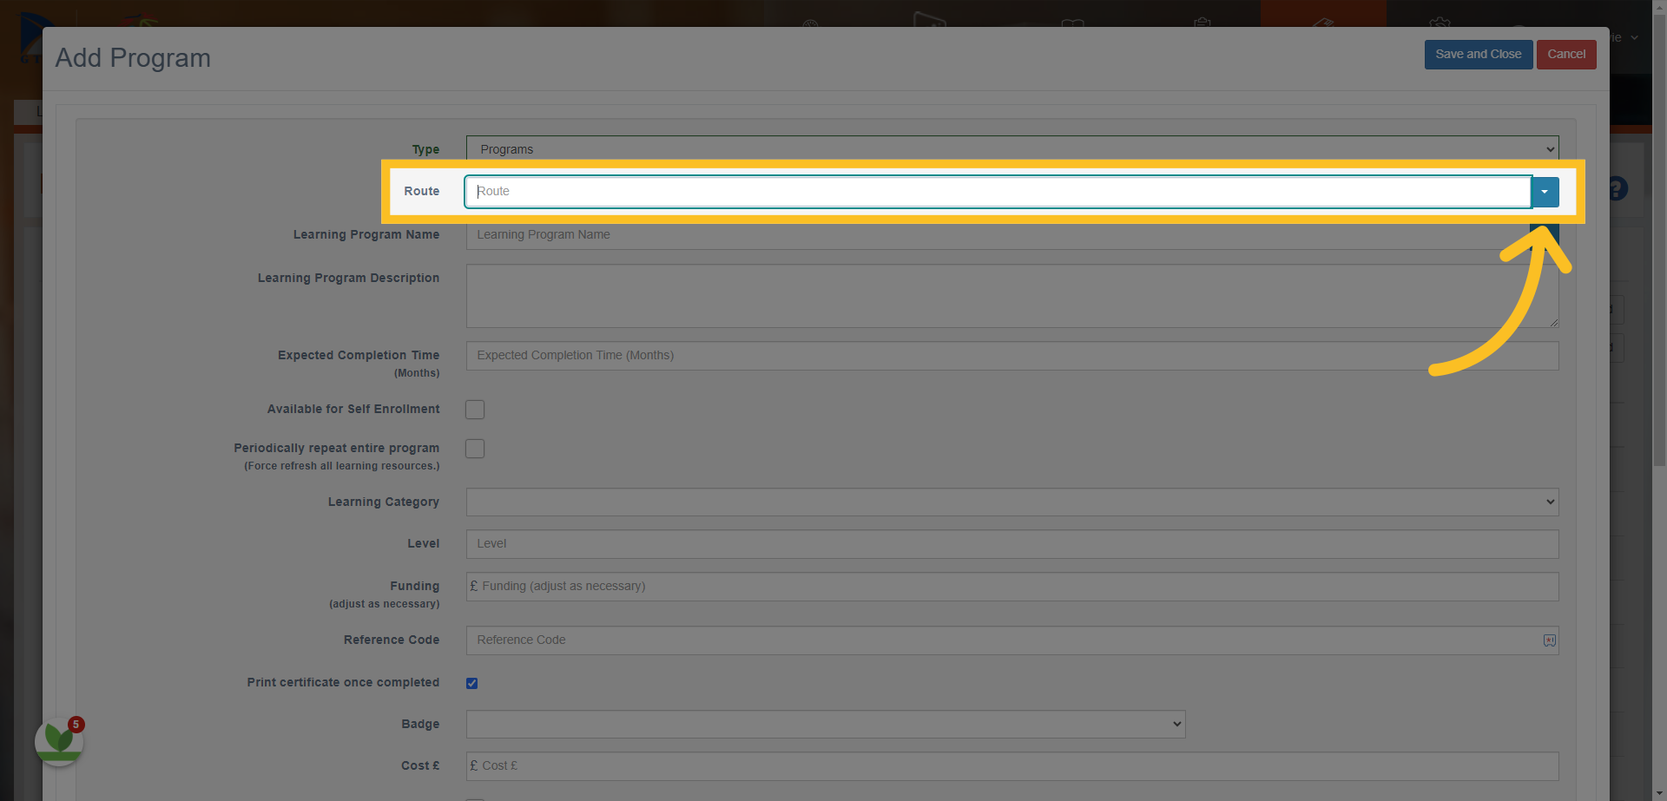Click the Funding amount field

pyautogui.click(x=1012, y=587)
